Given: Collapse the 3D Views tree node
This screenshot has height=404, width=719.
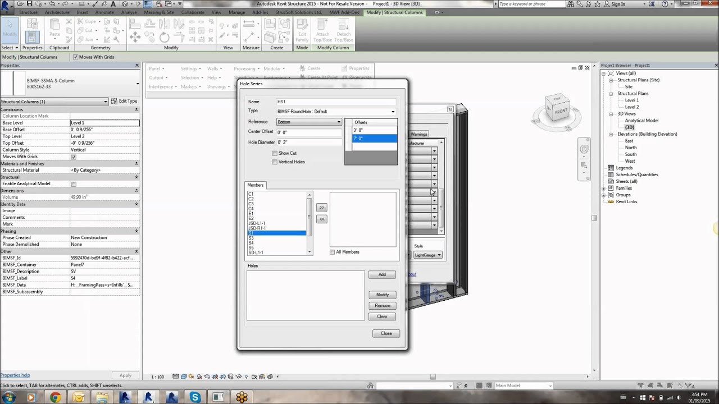Looking at the screenshot, I should 611,114.
